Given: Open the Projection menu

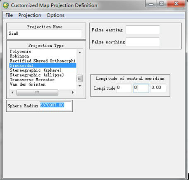Looking at the screenshot, I should coord(30,15).
